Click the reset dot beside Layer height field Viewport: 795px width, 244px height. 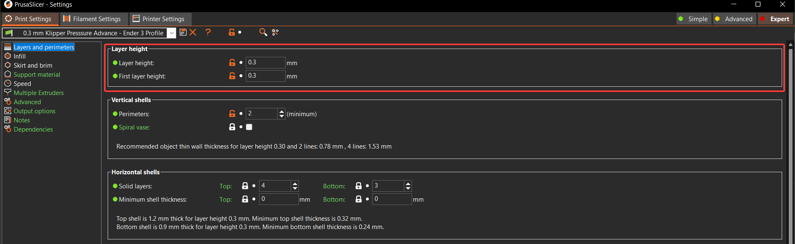(x=241, y=63)
